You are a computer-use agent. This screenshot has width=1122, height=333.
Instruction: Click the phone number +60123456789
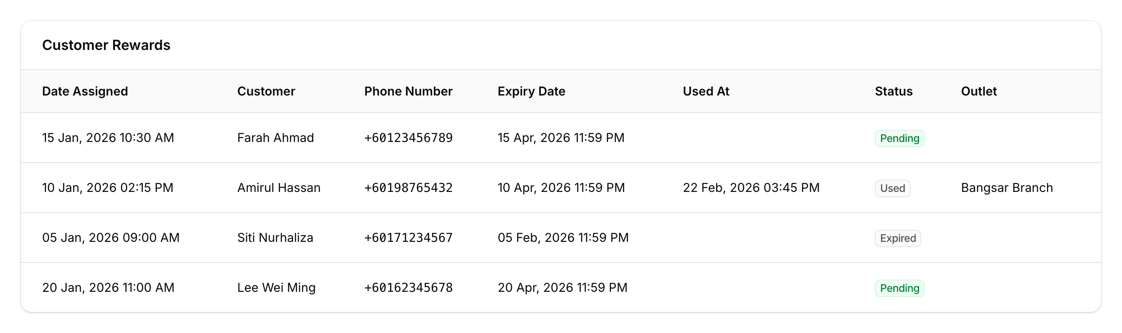pyautogui.click(x=408, y=138)
